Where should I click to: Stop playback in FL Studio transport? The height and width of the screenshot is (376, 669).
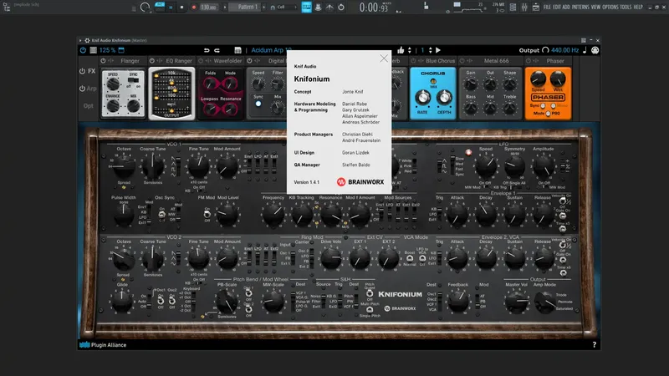pyautogui.click(x=181, y=8)
